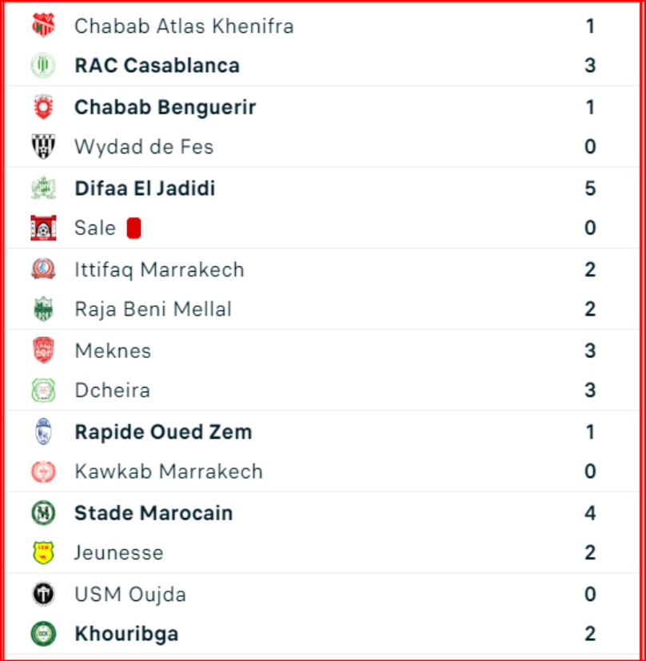Click the USM Oujda black emblem
The height and width of the screenshot is (661, 646).
click(43, 594)
